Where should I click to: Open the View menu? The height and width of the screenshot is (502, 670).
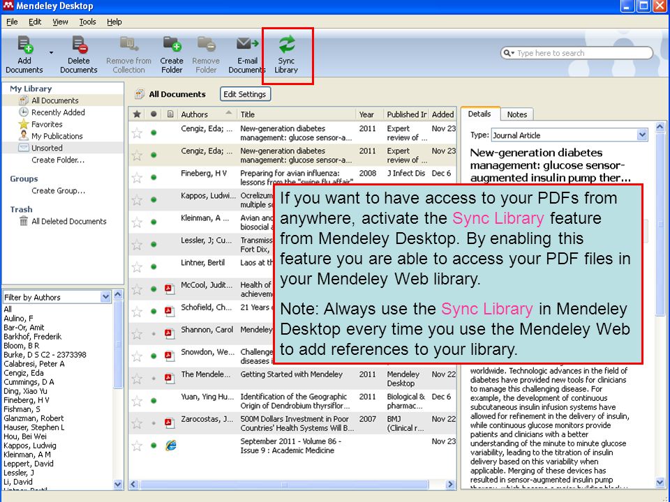click(60, 22)
